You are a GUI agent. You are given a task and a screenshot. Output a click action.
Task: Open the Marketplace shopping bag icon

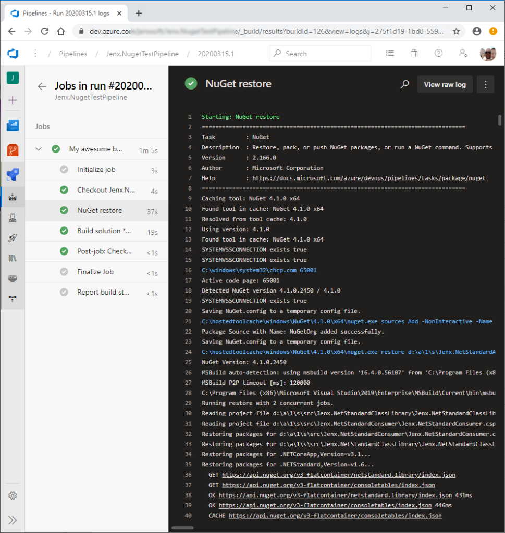click(414, 54)
